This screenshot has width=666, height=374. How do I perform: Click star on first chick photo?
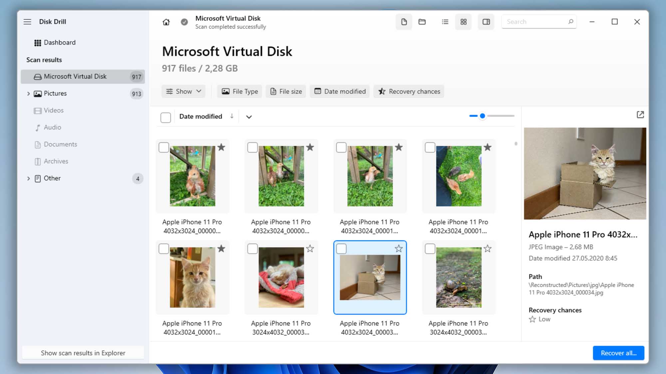click(x=221, y=147)
